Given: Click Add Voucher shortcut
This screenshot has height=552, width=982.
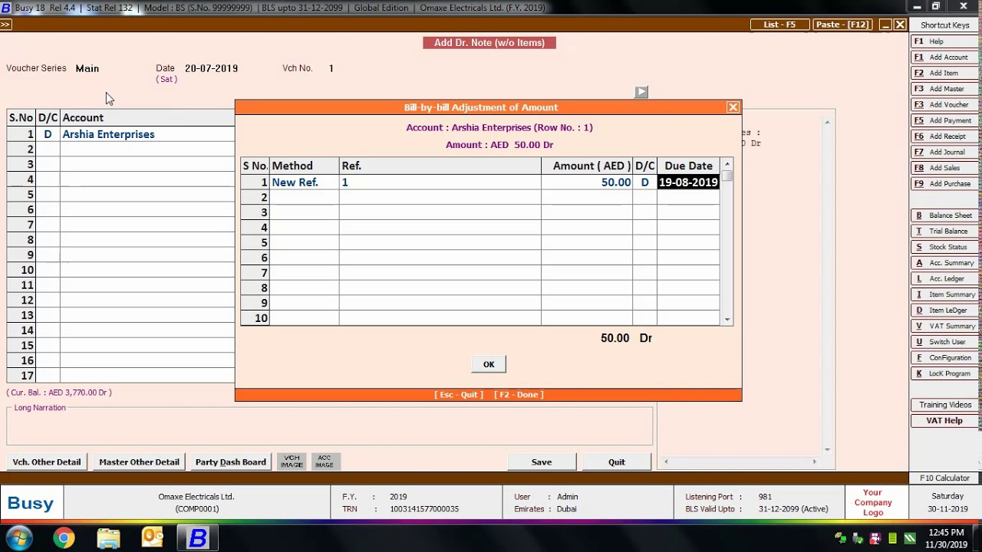Looking at the screenshot, I should point(944,104).
